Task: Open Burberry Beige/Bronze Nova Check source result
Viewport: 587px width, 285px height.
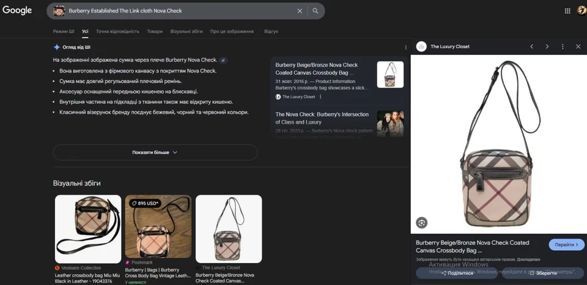Action: coord(316,69)
